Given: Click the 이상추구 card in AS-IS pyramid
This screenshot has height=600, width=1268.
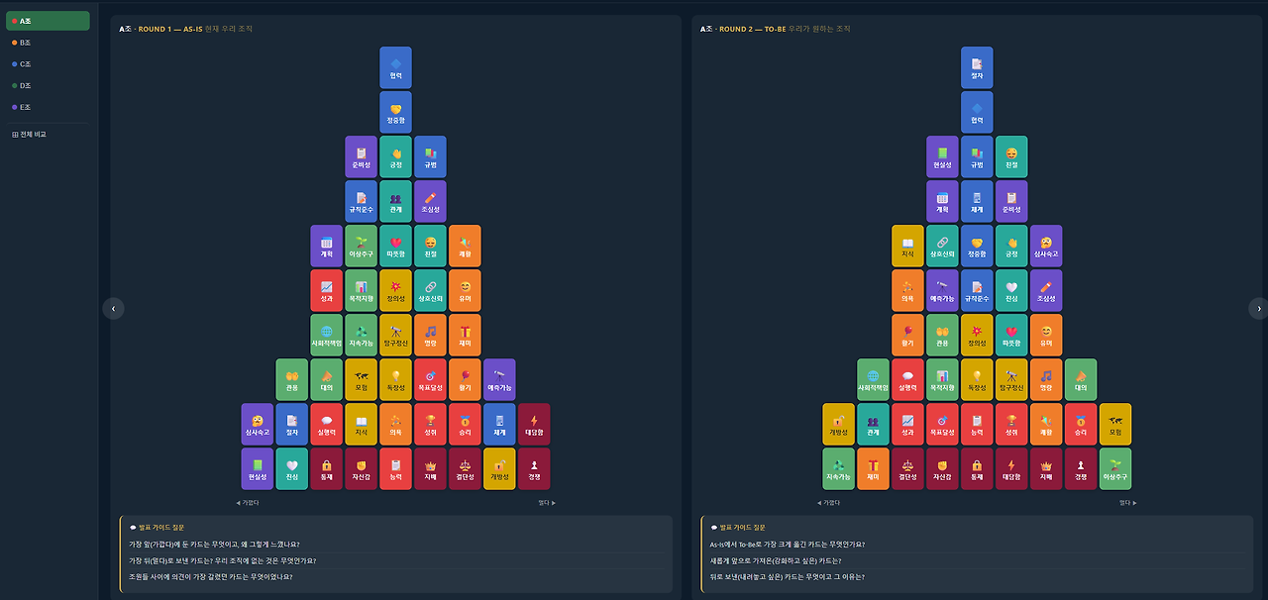Looking at the screenshot, I should 361,246.
